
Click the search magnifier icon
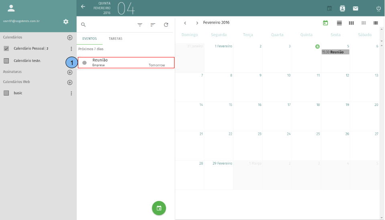coord(83,24)
